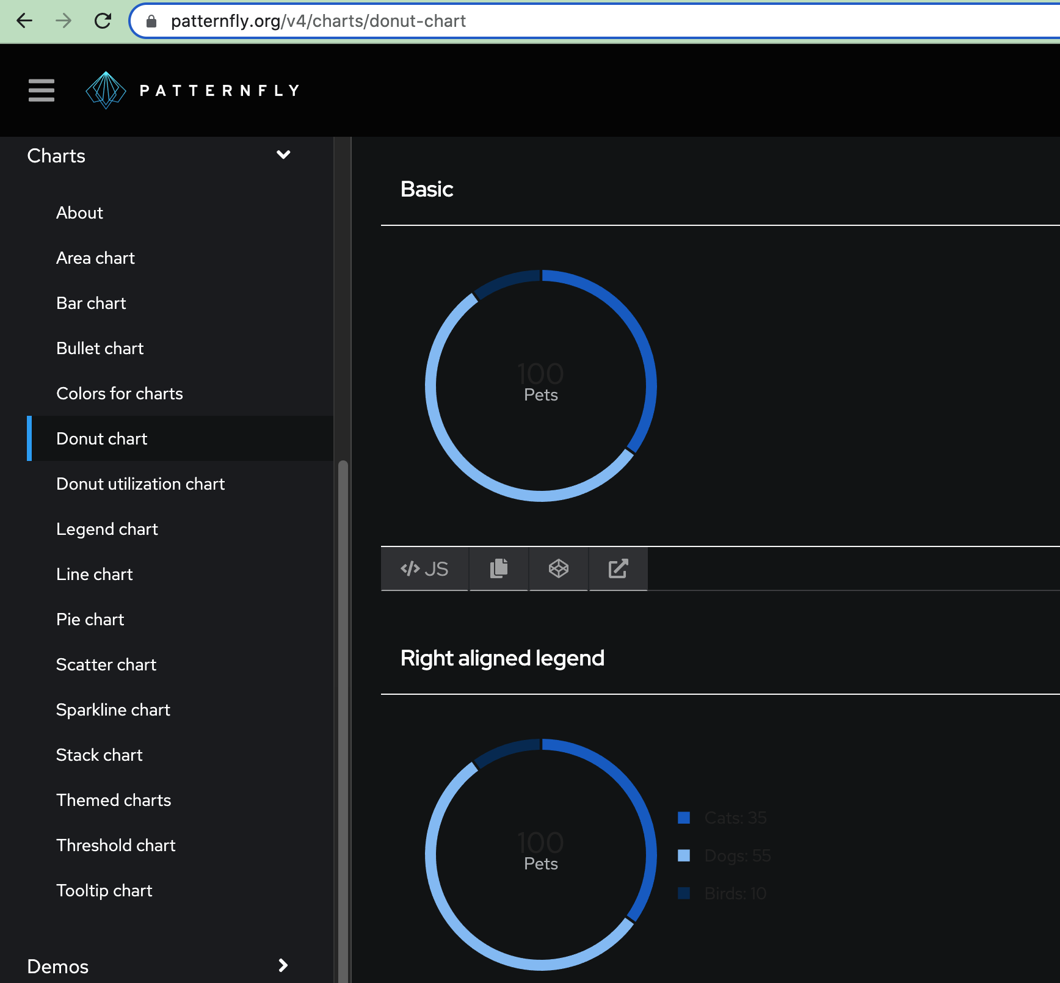Go back to the previous browser page

[24, 21]
